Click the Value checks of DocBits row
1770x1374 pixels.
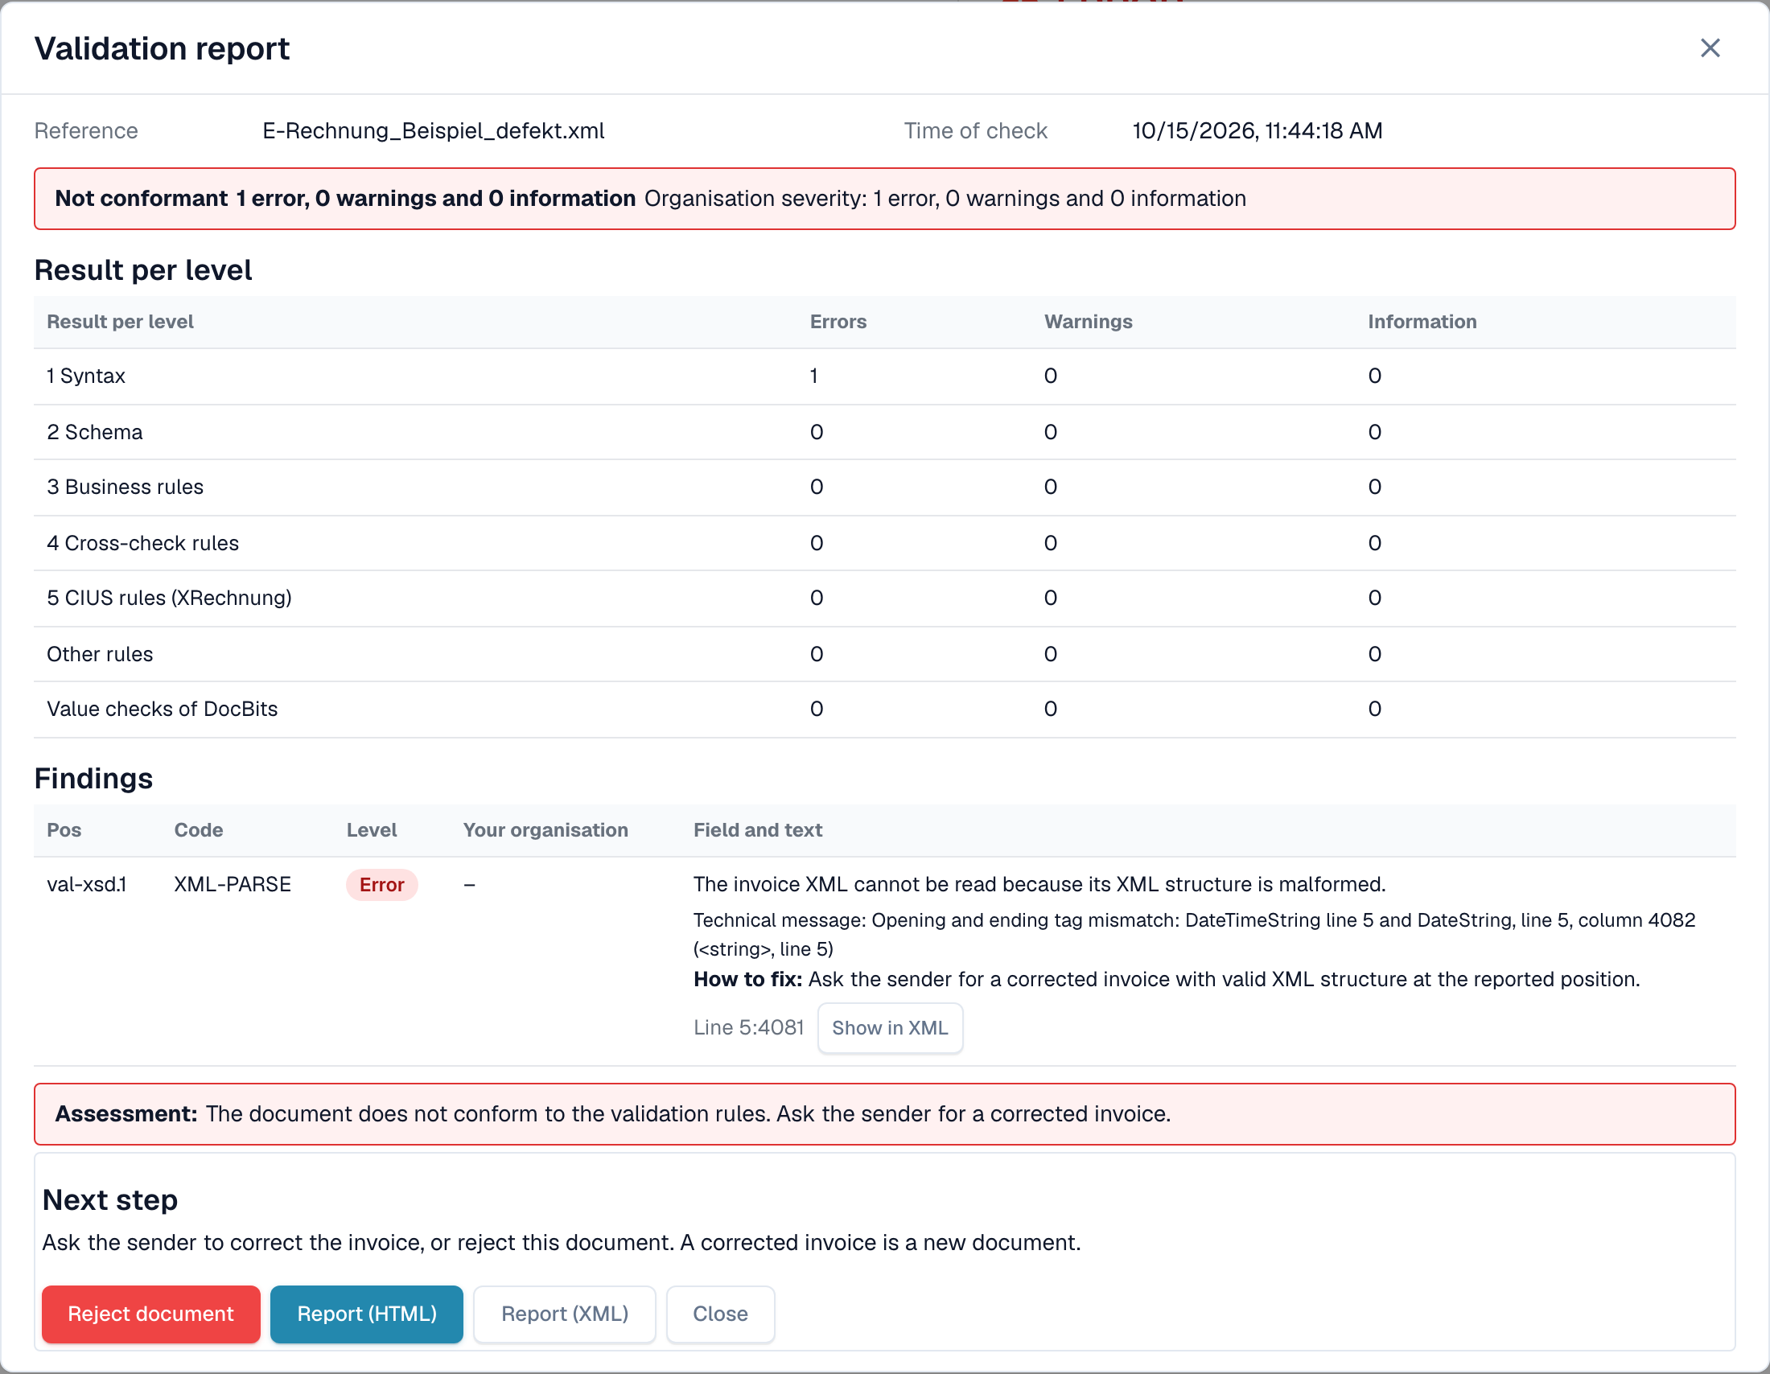[x=885, y=709]
